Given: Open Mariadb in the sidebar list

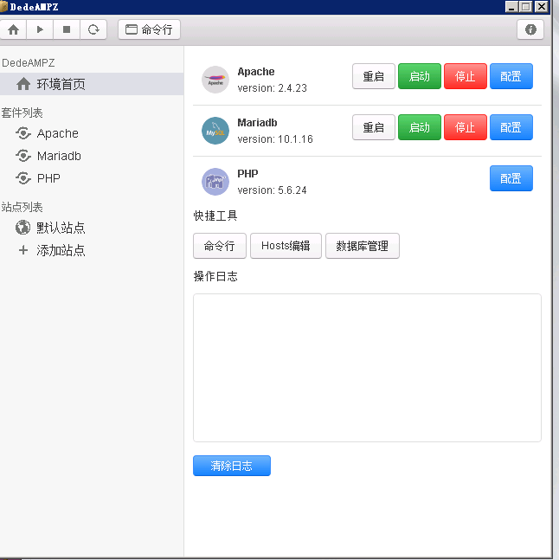Looking at the screenshot, I should (59, 156).
